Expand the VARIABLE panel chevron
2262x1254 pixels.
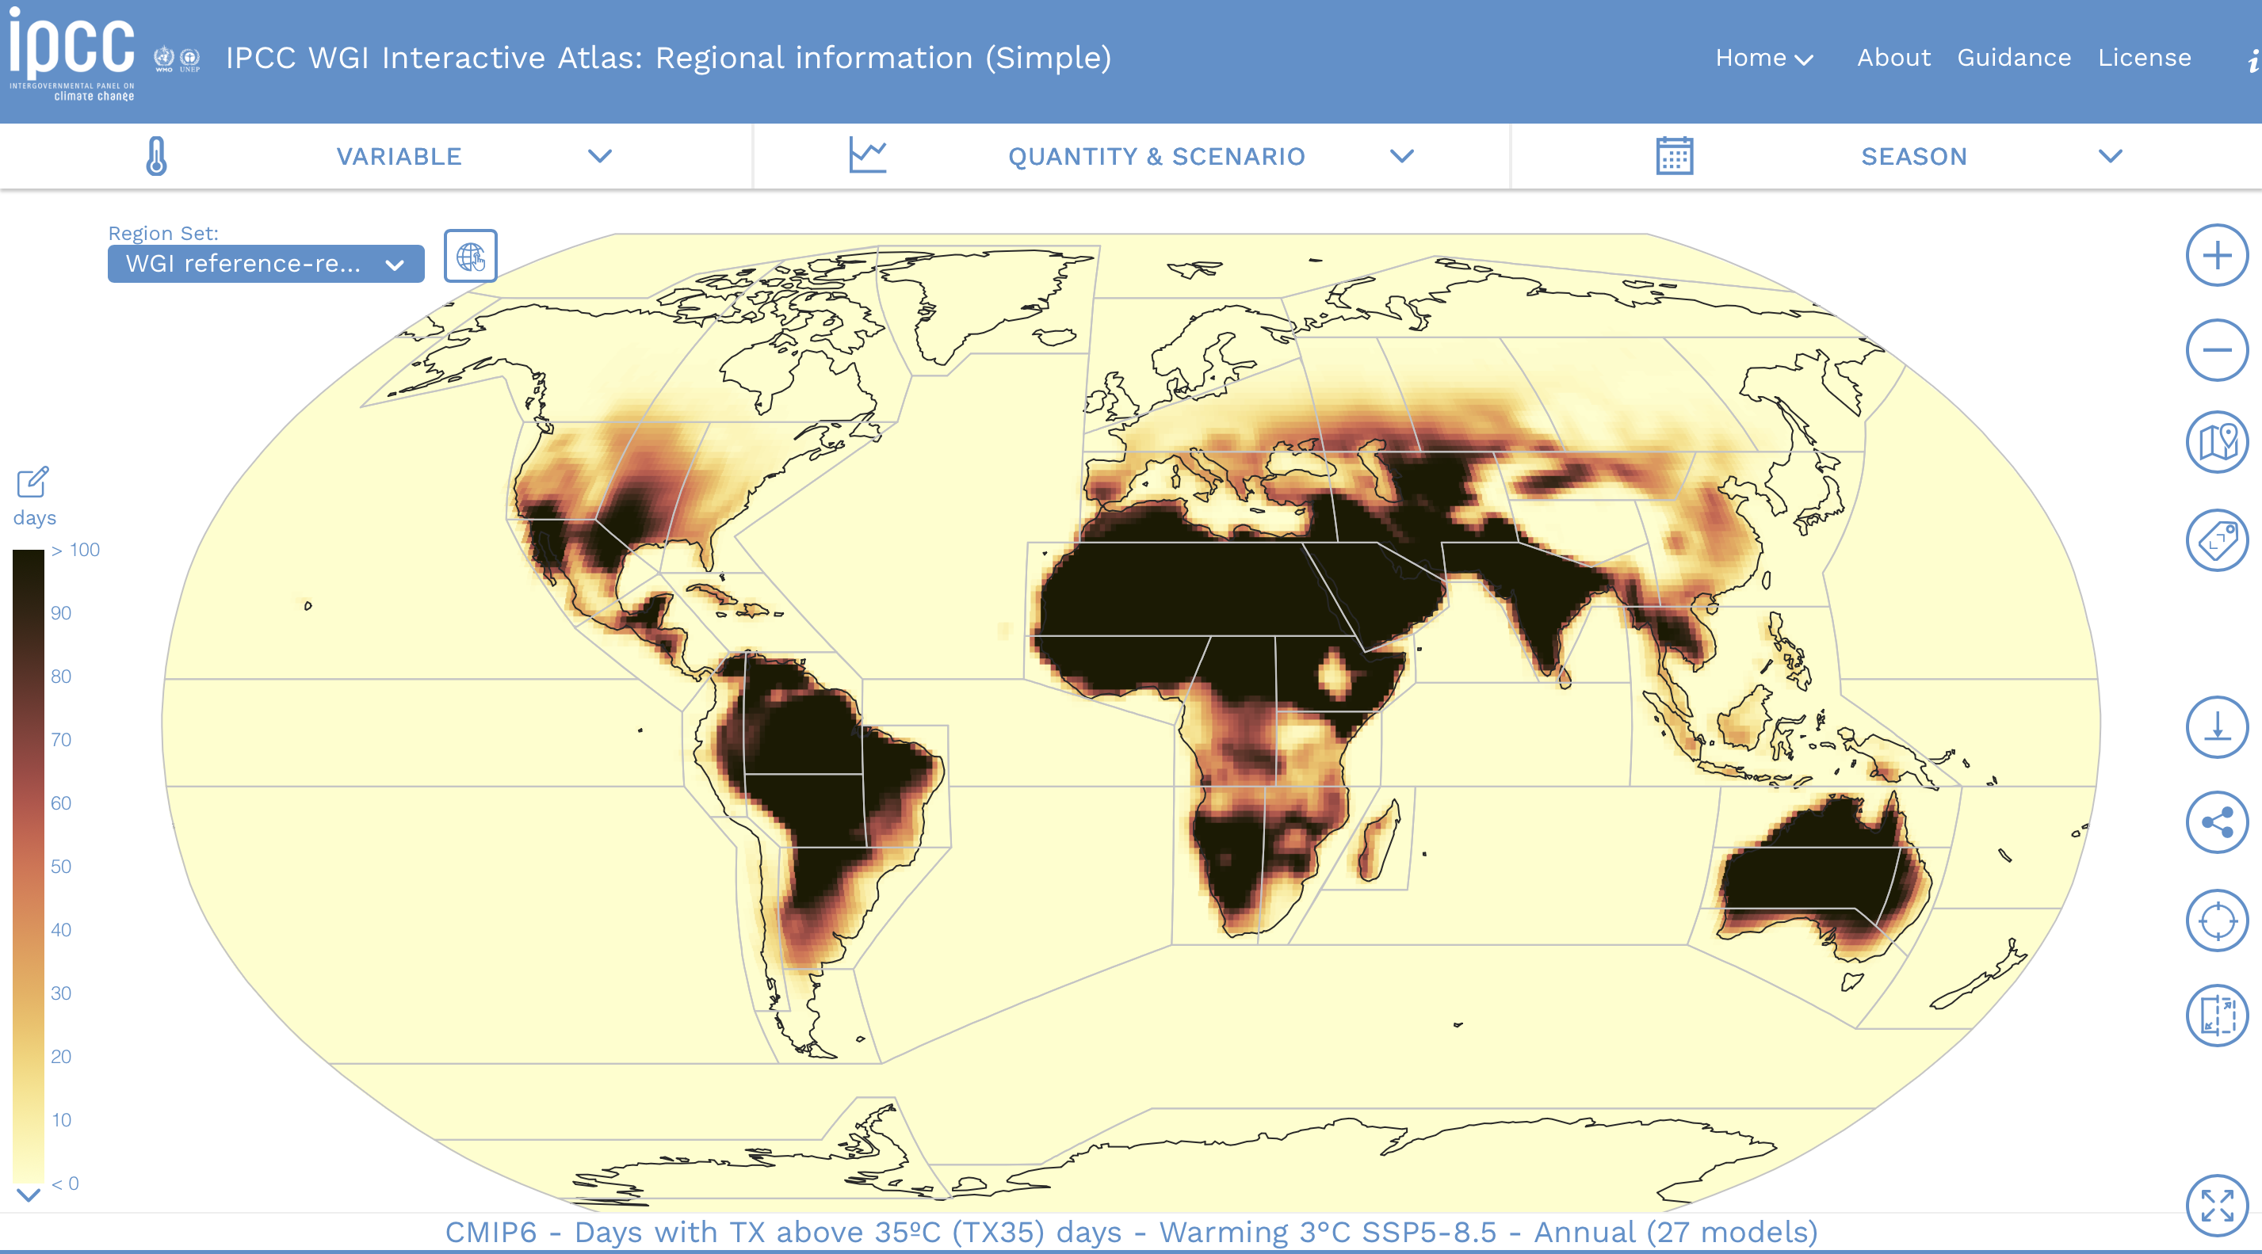(601, 157)
